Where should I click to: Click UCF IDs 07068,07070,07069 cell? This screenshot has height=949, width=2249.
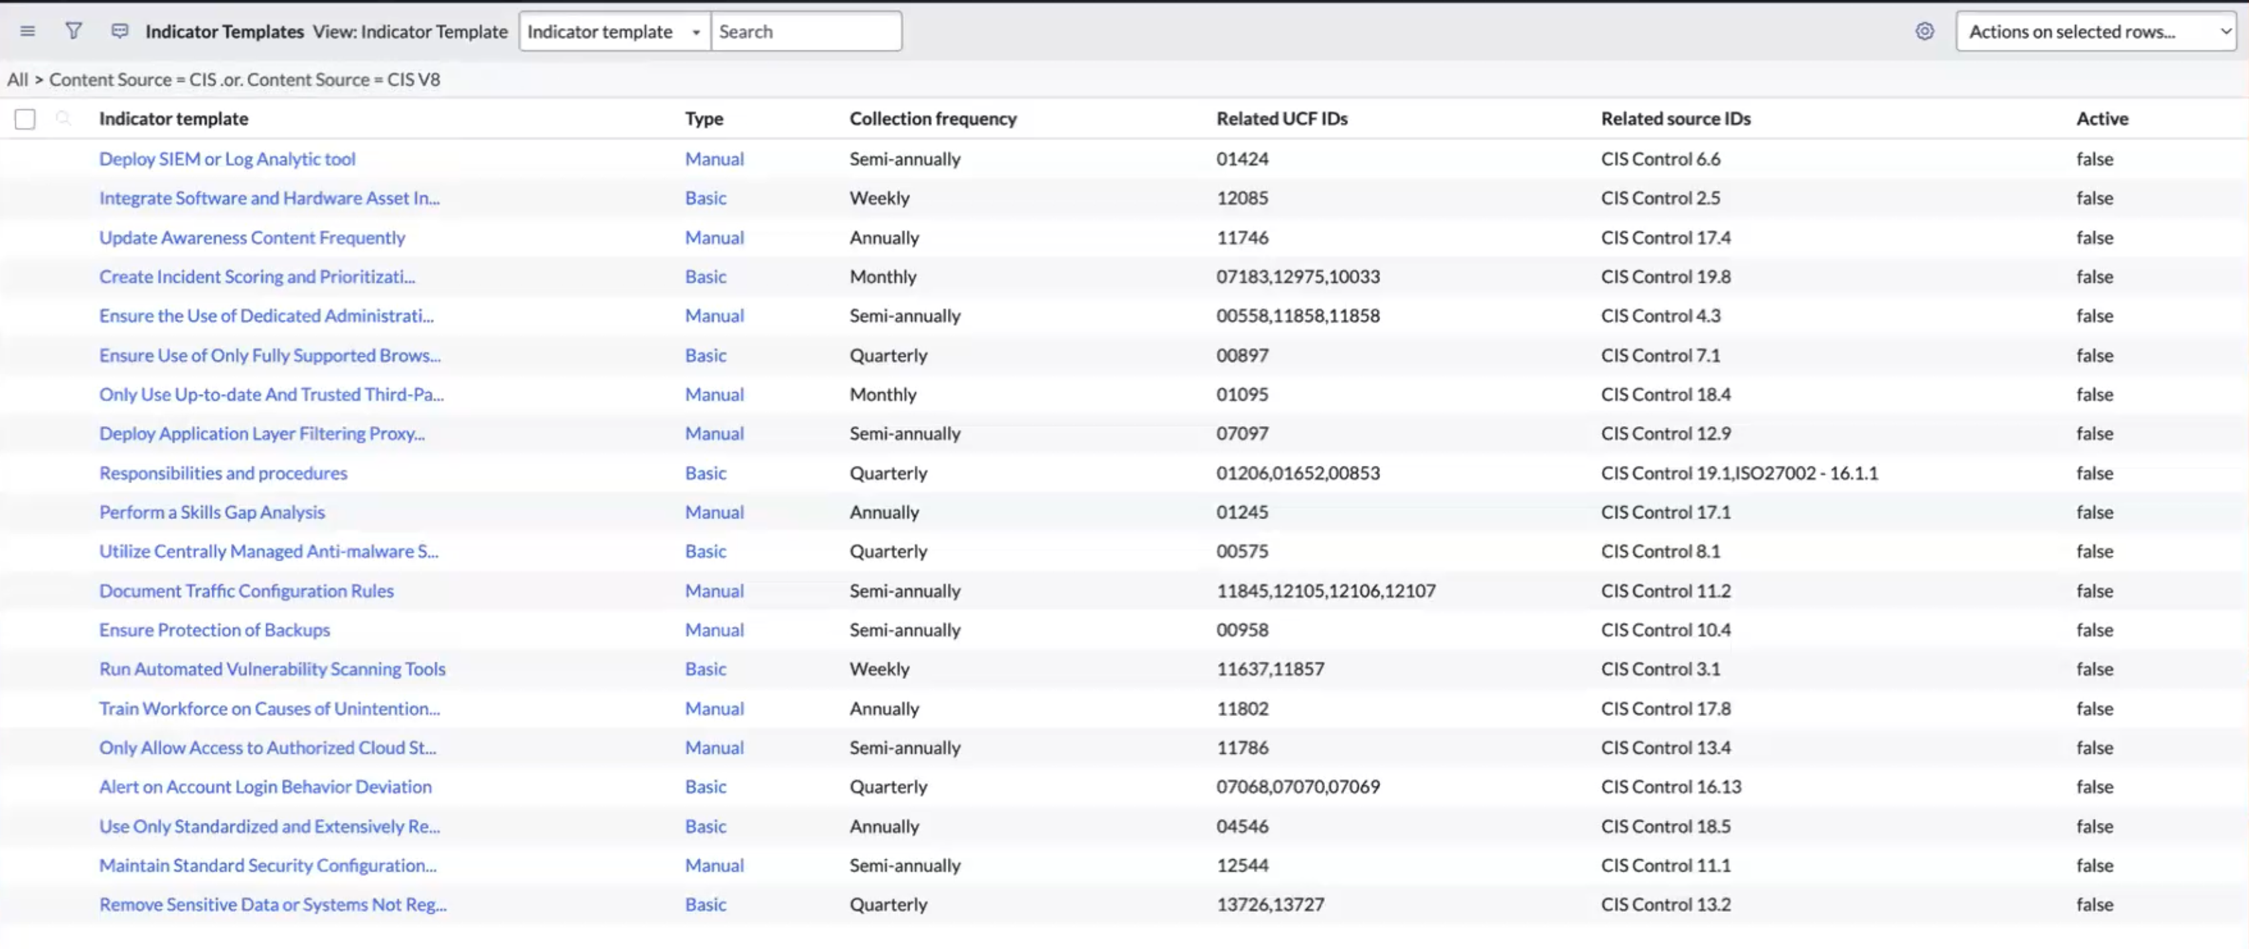[x=1297, y=788]
